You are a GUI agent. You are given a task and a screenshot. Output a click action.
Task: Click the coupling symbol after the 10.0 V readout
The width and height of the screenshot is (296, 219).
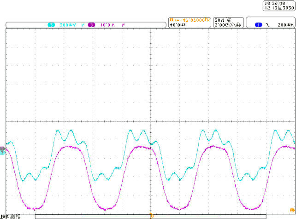point(123,24)
